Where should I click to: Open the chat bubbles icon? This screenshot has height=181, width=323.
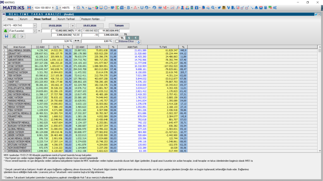tap(270, 8)
